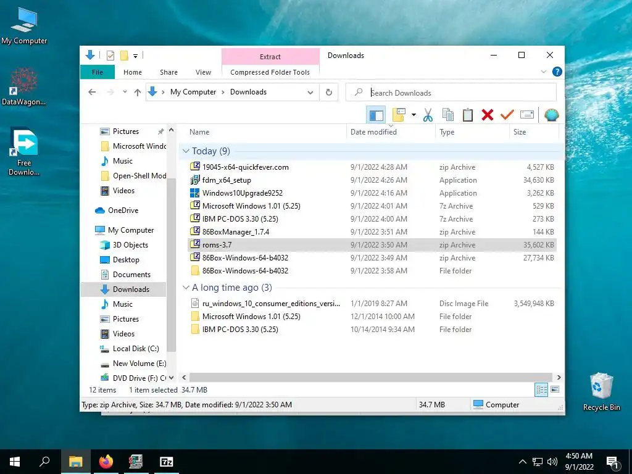Open the Share ribbon tab

click(168, 72)
